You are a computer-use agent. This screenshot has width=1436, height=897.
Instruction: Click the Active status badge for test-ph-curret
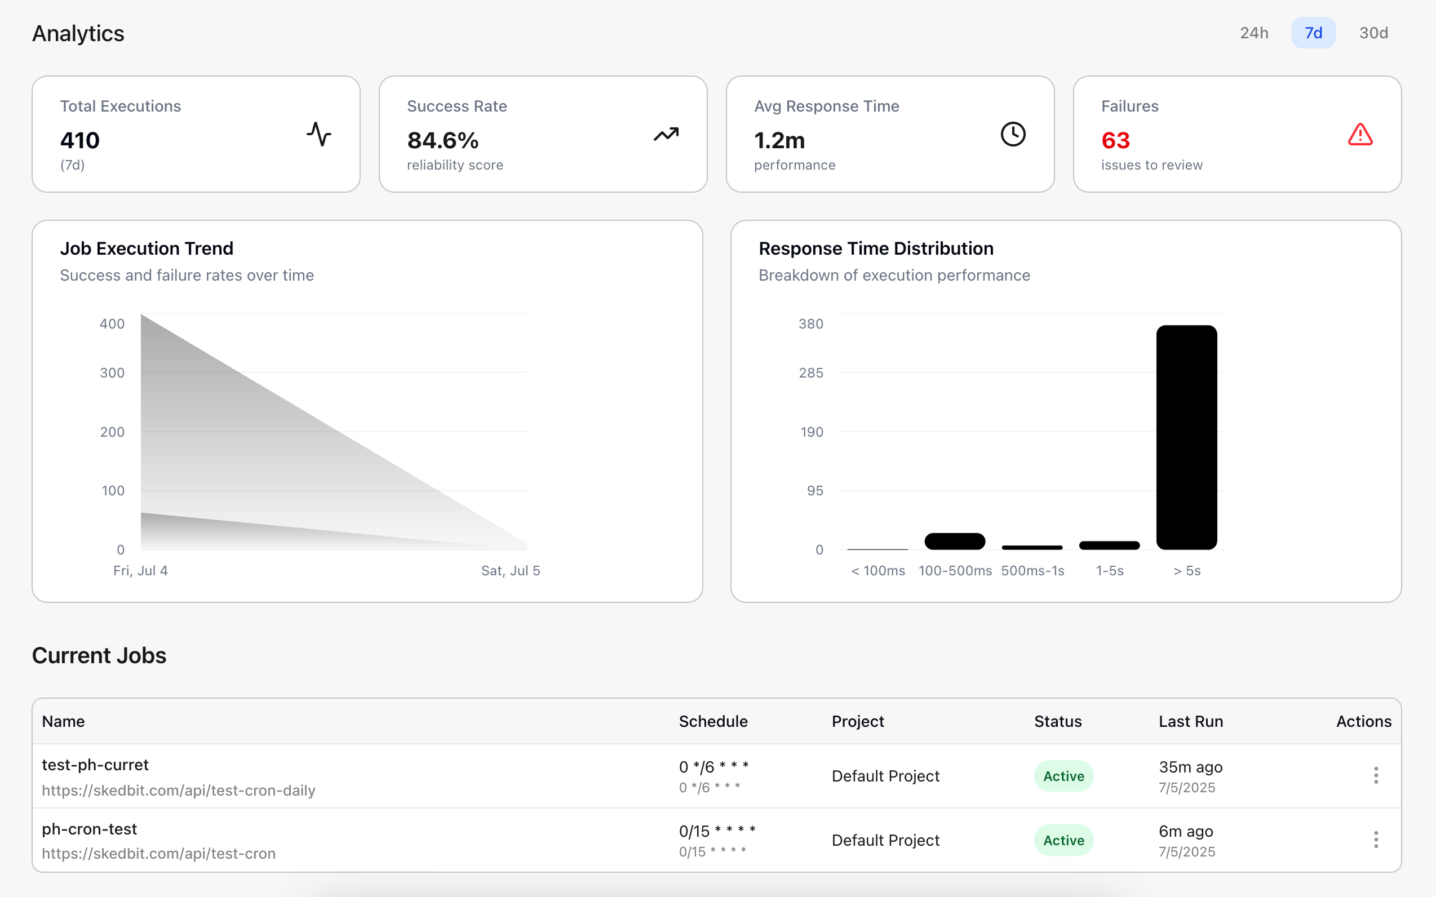coord(1063,776)
